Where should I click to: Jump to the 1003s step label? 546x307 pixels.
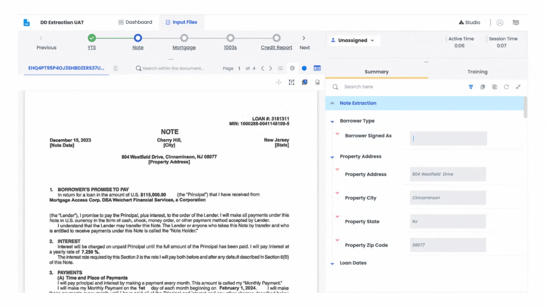tap(230, 47)
